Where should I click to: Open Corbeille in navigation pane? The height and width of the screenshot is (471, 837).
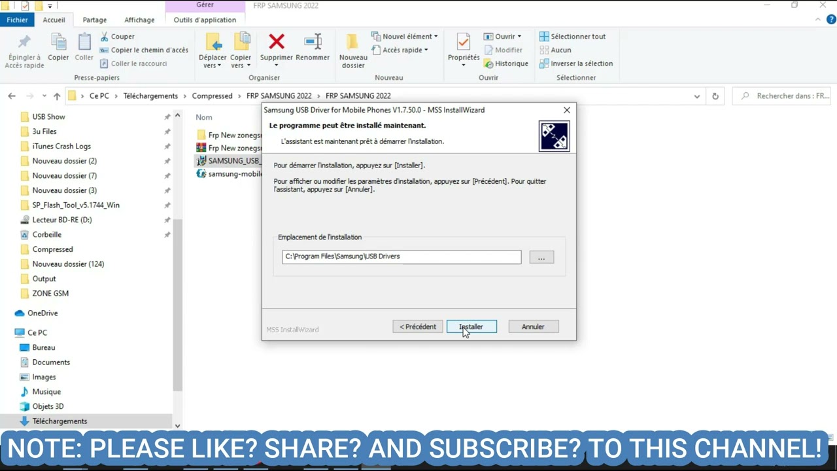click(47, 234)
